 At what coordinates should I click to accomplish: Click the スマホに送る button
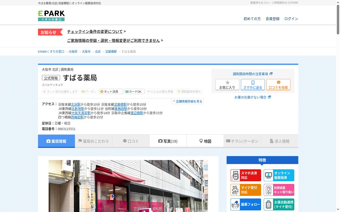coord(253,85)
